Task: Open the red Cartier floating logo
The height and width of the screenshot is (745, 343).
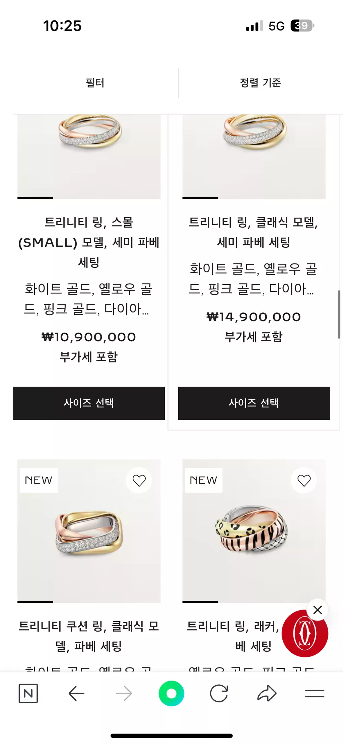Action: [x=304, y=634]
